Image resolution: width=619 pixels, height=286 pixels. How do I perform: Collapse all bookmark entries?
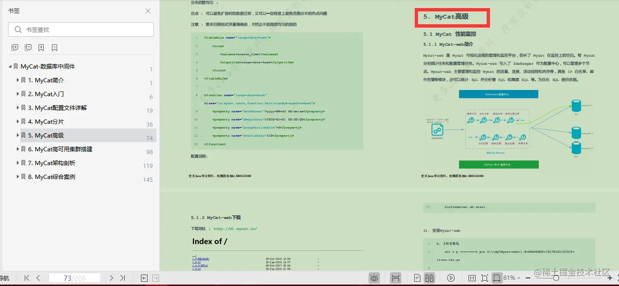pos(29,47)
